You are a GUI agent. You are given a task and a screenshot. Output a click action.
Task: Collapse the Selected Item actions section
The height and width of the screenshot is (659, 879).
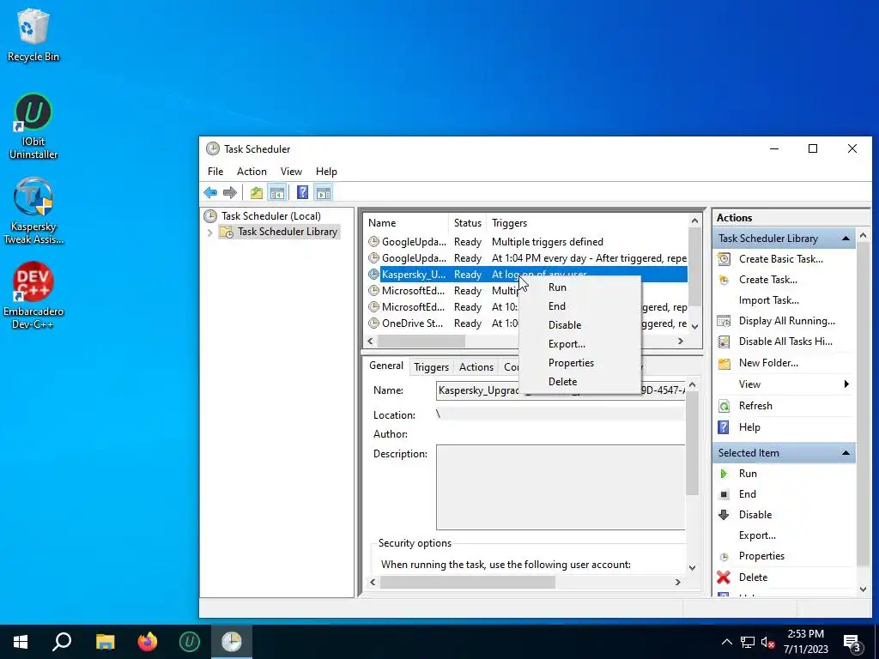tap(846, 453)
